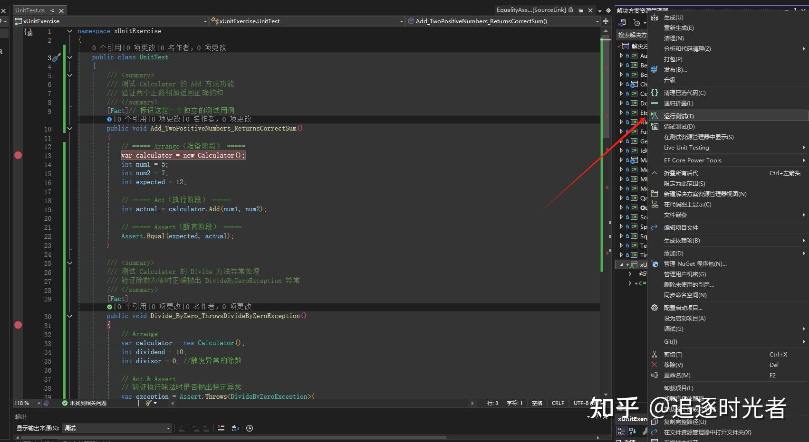The image size is (809, 442).
Task: Click the 管理 NuGet 程序包 icon
Action: point(655,264)
